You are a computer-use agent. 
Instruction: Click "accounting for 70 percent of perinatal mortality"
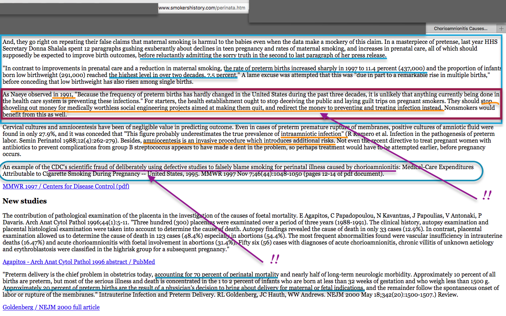pyautogui.click(x=217, y=275)
